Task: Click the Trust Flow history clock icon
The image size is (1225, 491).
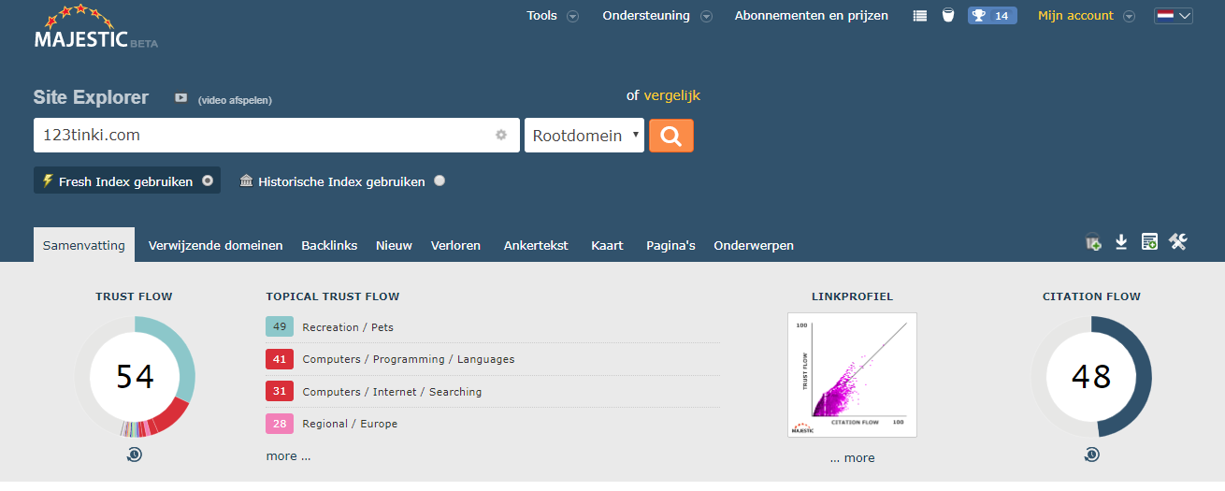Action: [x=135, y=455]
